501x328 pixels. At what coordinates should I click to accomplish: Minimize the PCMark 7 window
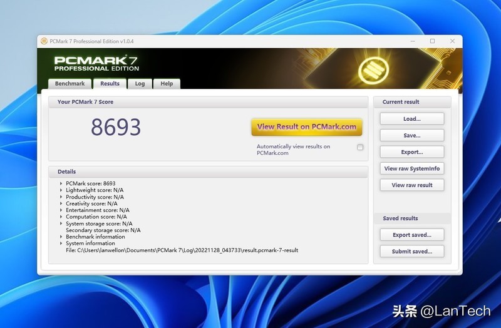coord(413,41)
